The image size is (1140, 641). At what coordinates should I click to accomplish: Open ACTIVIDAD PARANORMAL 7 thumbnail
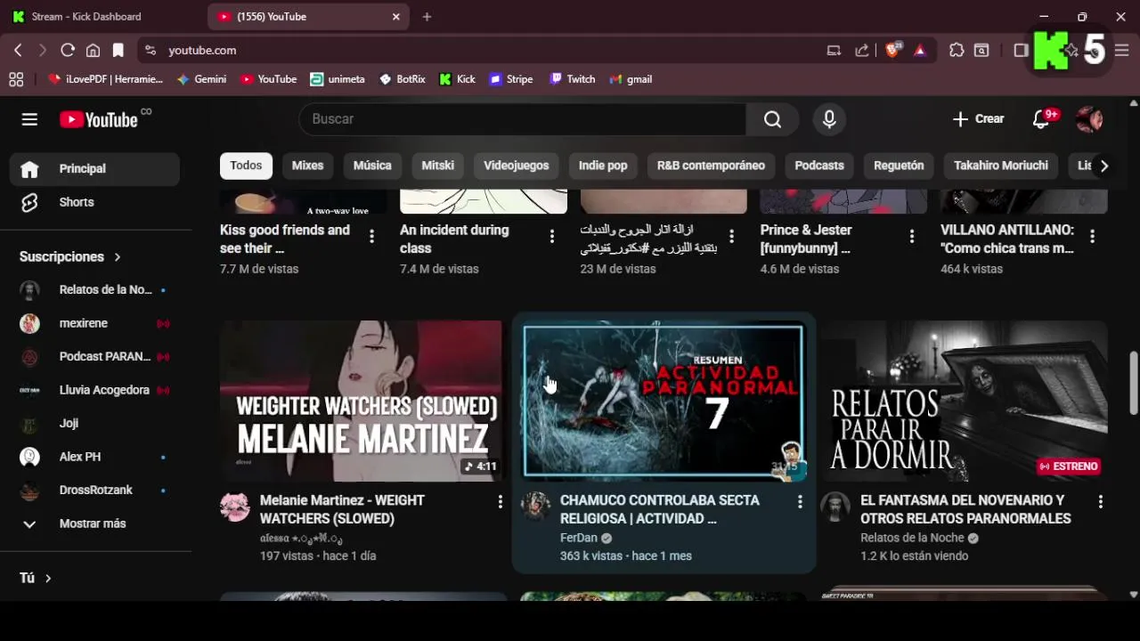point(664,402)
